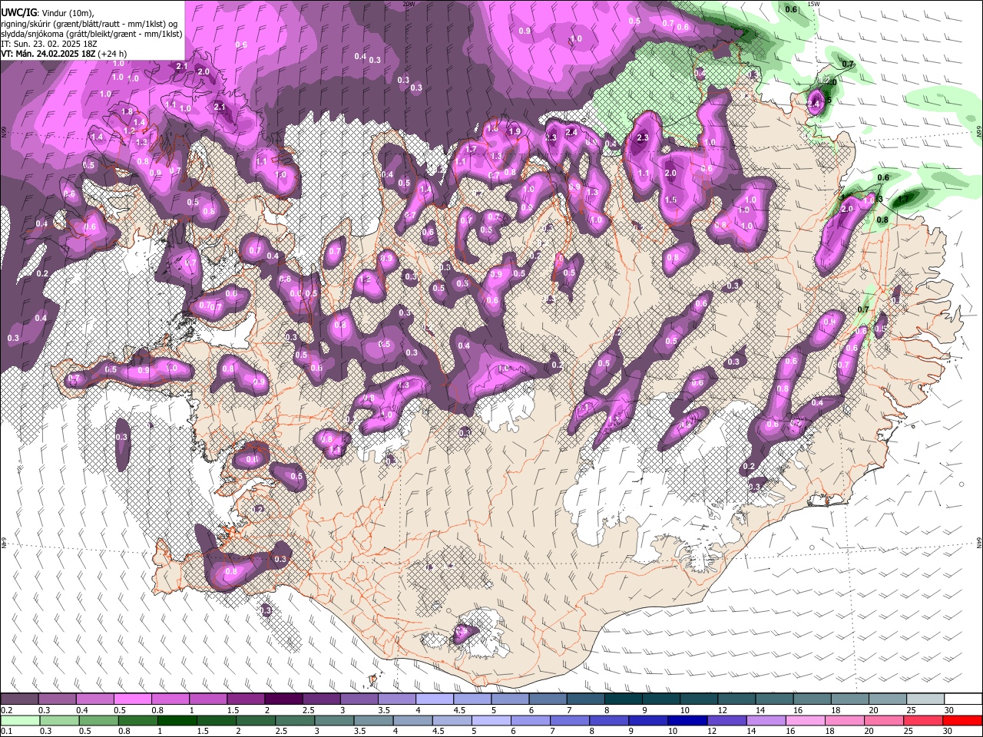Choose snow scale swatch between 12 and 14
Screen dimensions: 983x737
736,699
